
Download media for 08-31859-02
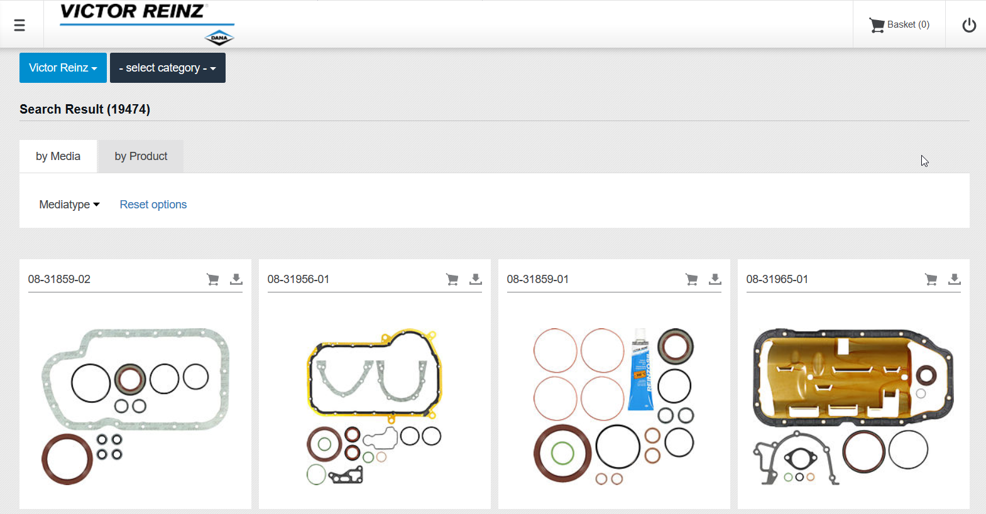[236, 279]
